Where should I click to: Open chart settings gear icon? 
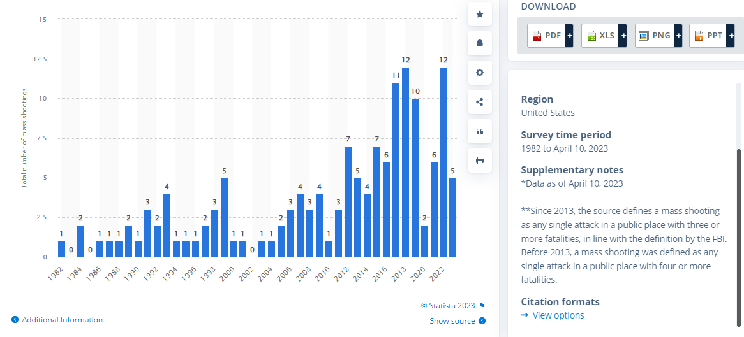click(x=480, y=73)
